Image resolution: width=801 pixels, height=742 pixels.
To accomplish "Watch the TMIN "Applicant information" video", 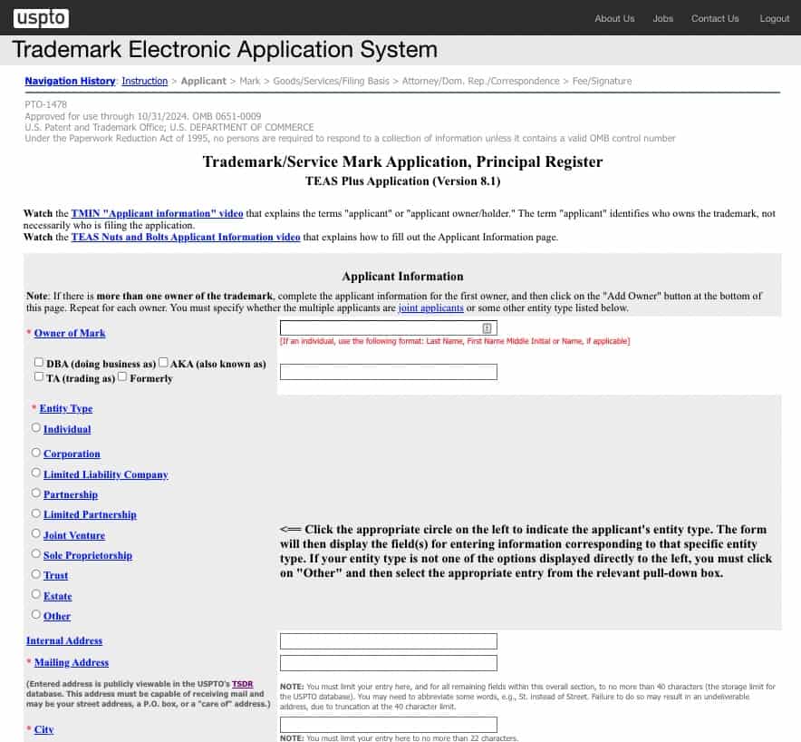I will point(157,213).
